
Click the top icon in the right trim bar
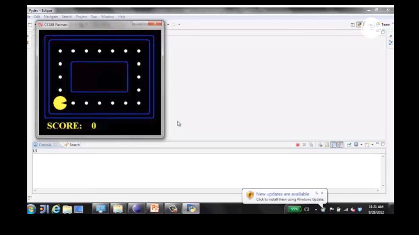[391, 36]
